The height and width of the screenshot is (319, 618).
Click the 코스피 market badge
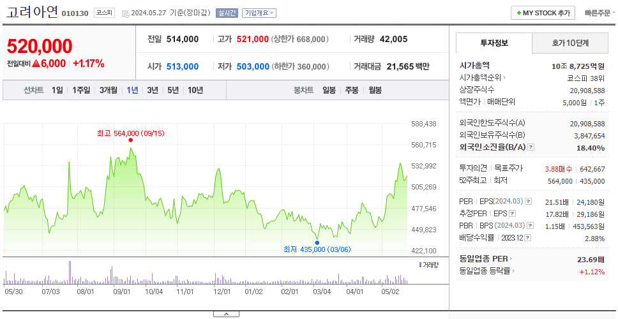point(104,13)
